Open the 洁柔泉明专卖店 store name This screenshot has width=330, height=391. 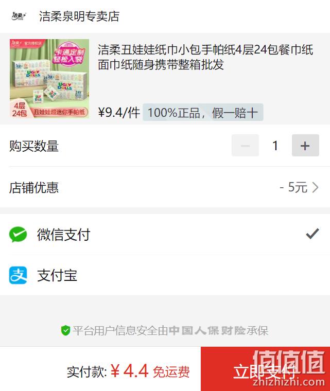coord(79,16)
